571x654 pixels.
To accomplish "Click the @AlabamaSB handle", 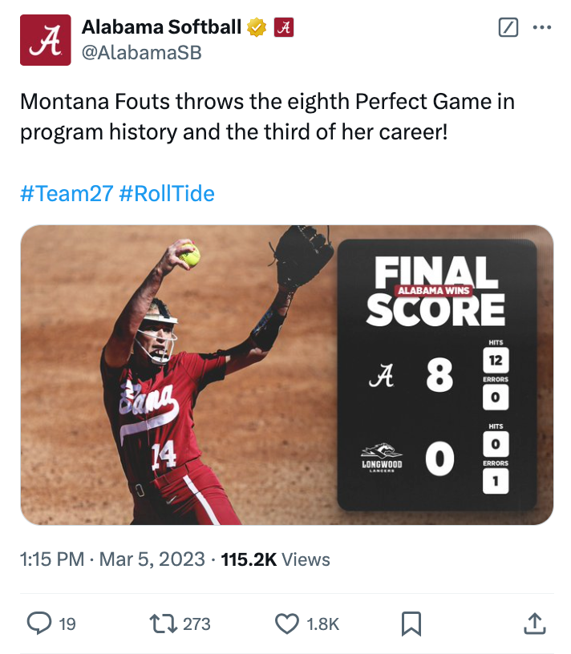I will tap(141, 53).
